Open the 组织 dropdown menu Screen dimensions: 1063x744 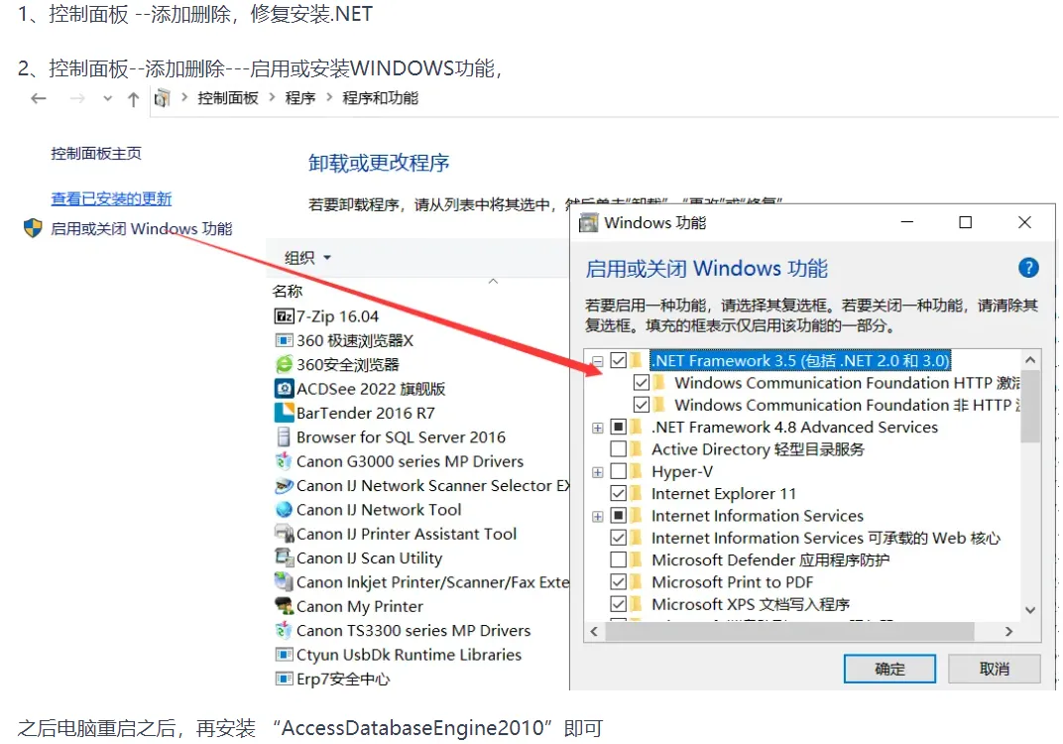coord(307,258)
